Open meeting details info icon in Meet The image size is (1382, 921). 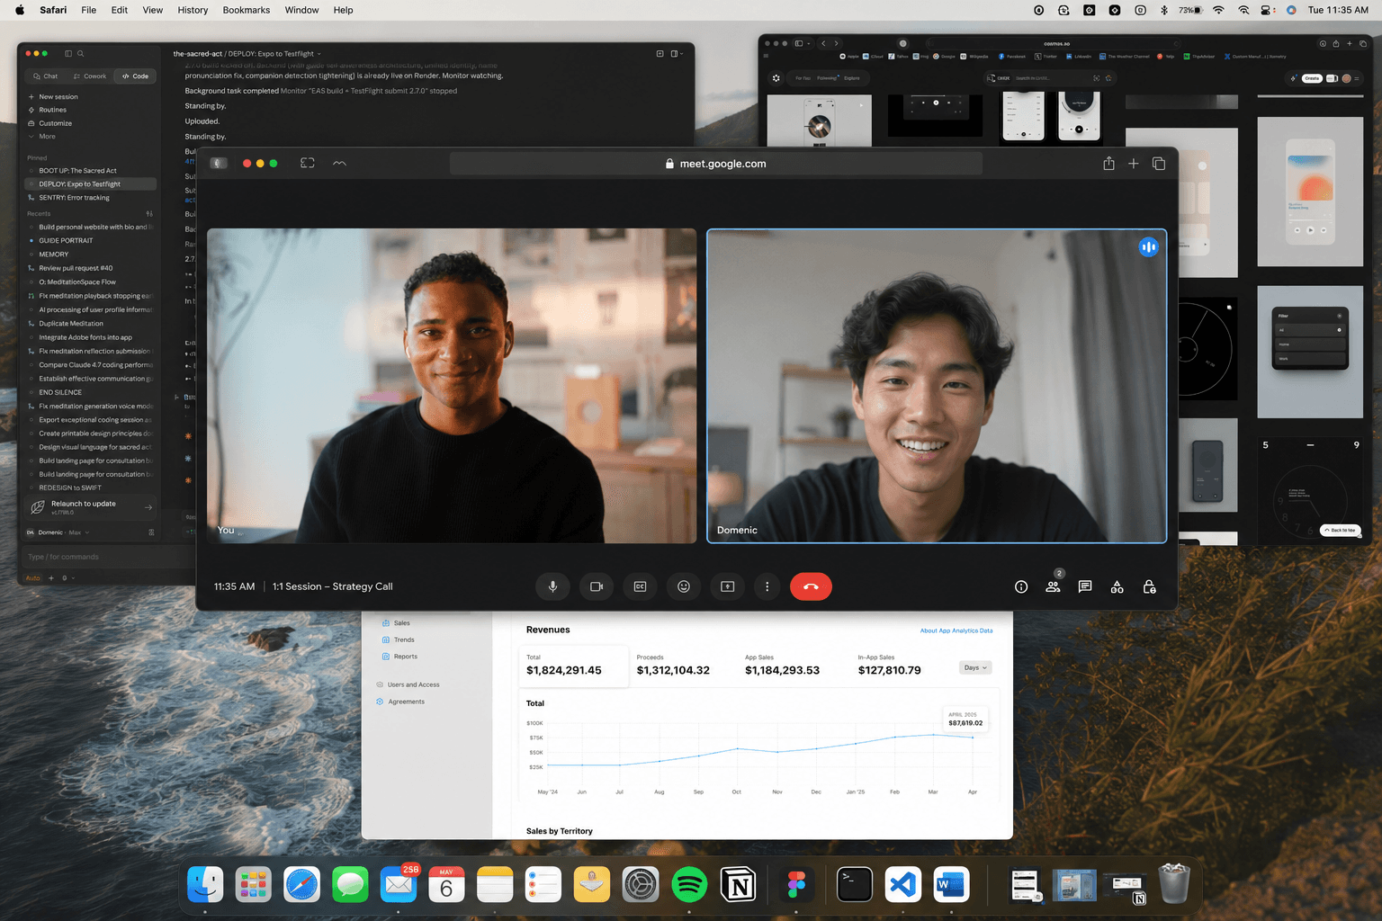click(x=1021, y=586)
